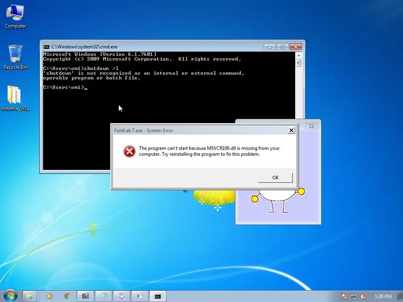
Task: Open the Computer desktop icon
Action: coord(15,17)
